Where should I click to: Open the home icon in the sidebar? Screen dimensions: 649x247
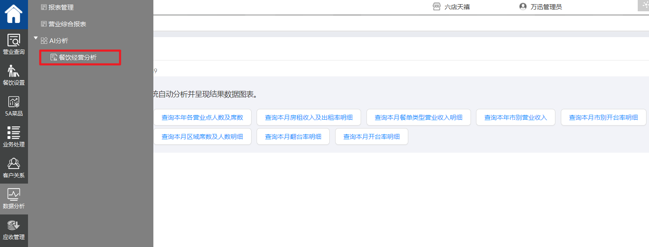pos(14,14)
